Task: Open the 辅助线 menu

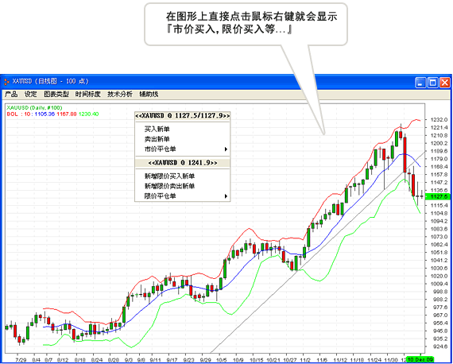Action: point(149,94)
